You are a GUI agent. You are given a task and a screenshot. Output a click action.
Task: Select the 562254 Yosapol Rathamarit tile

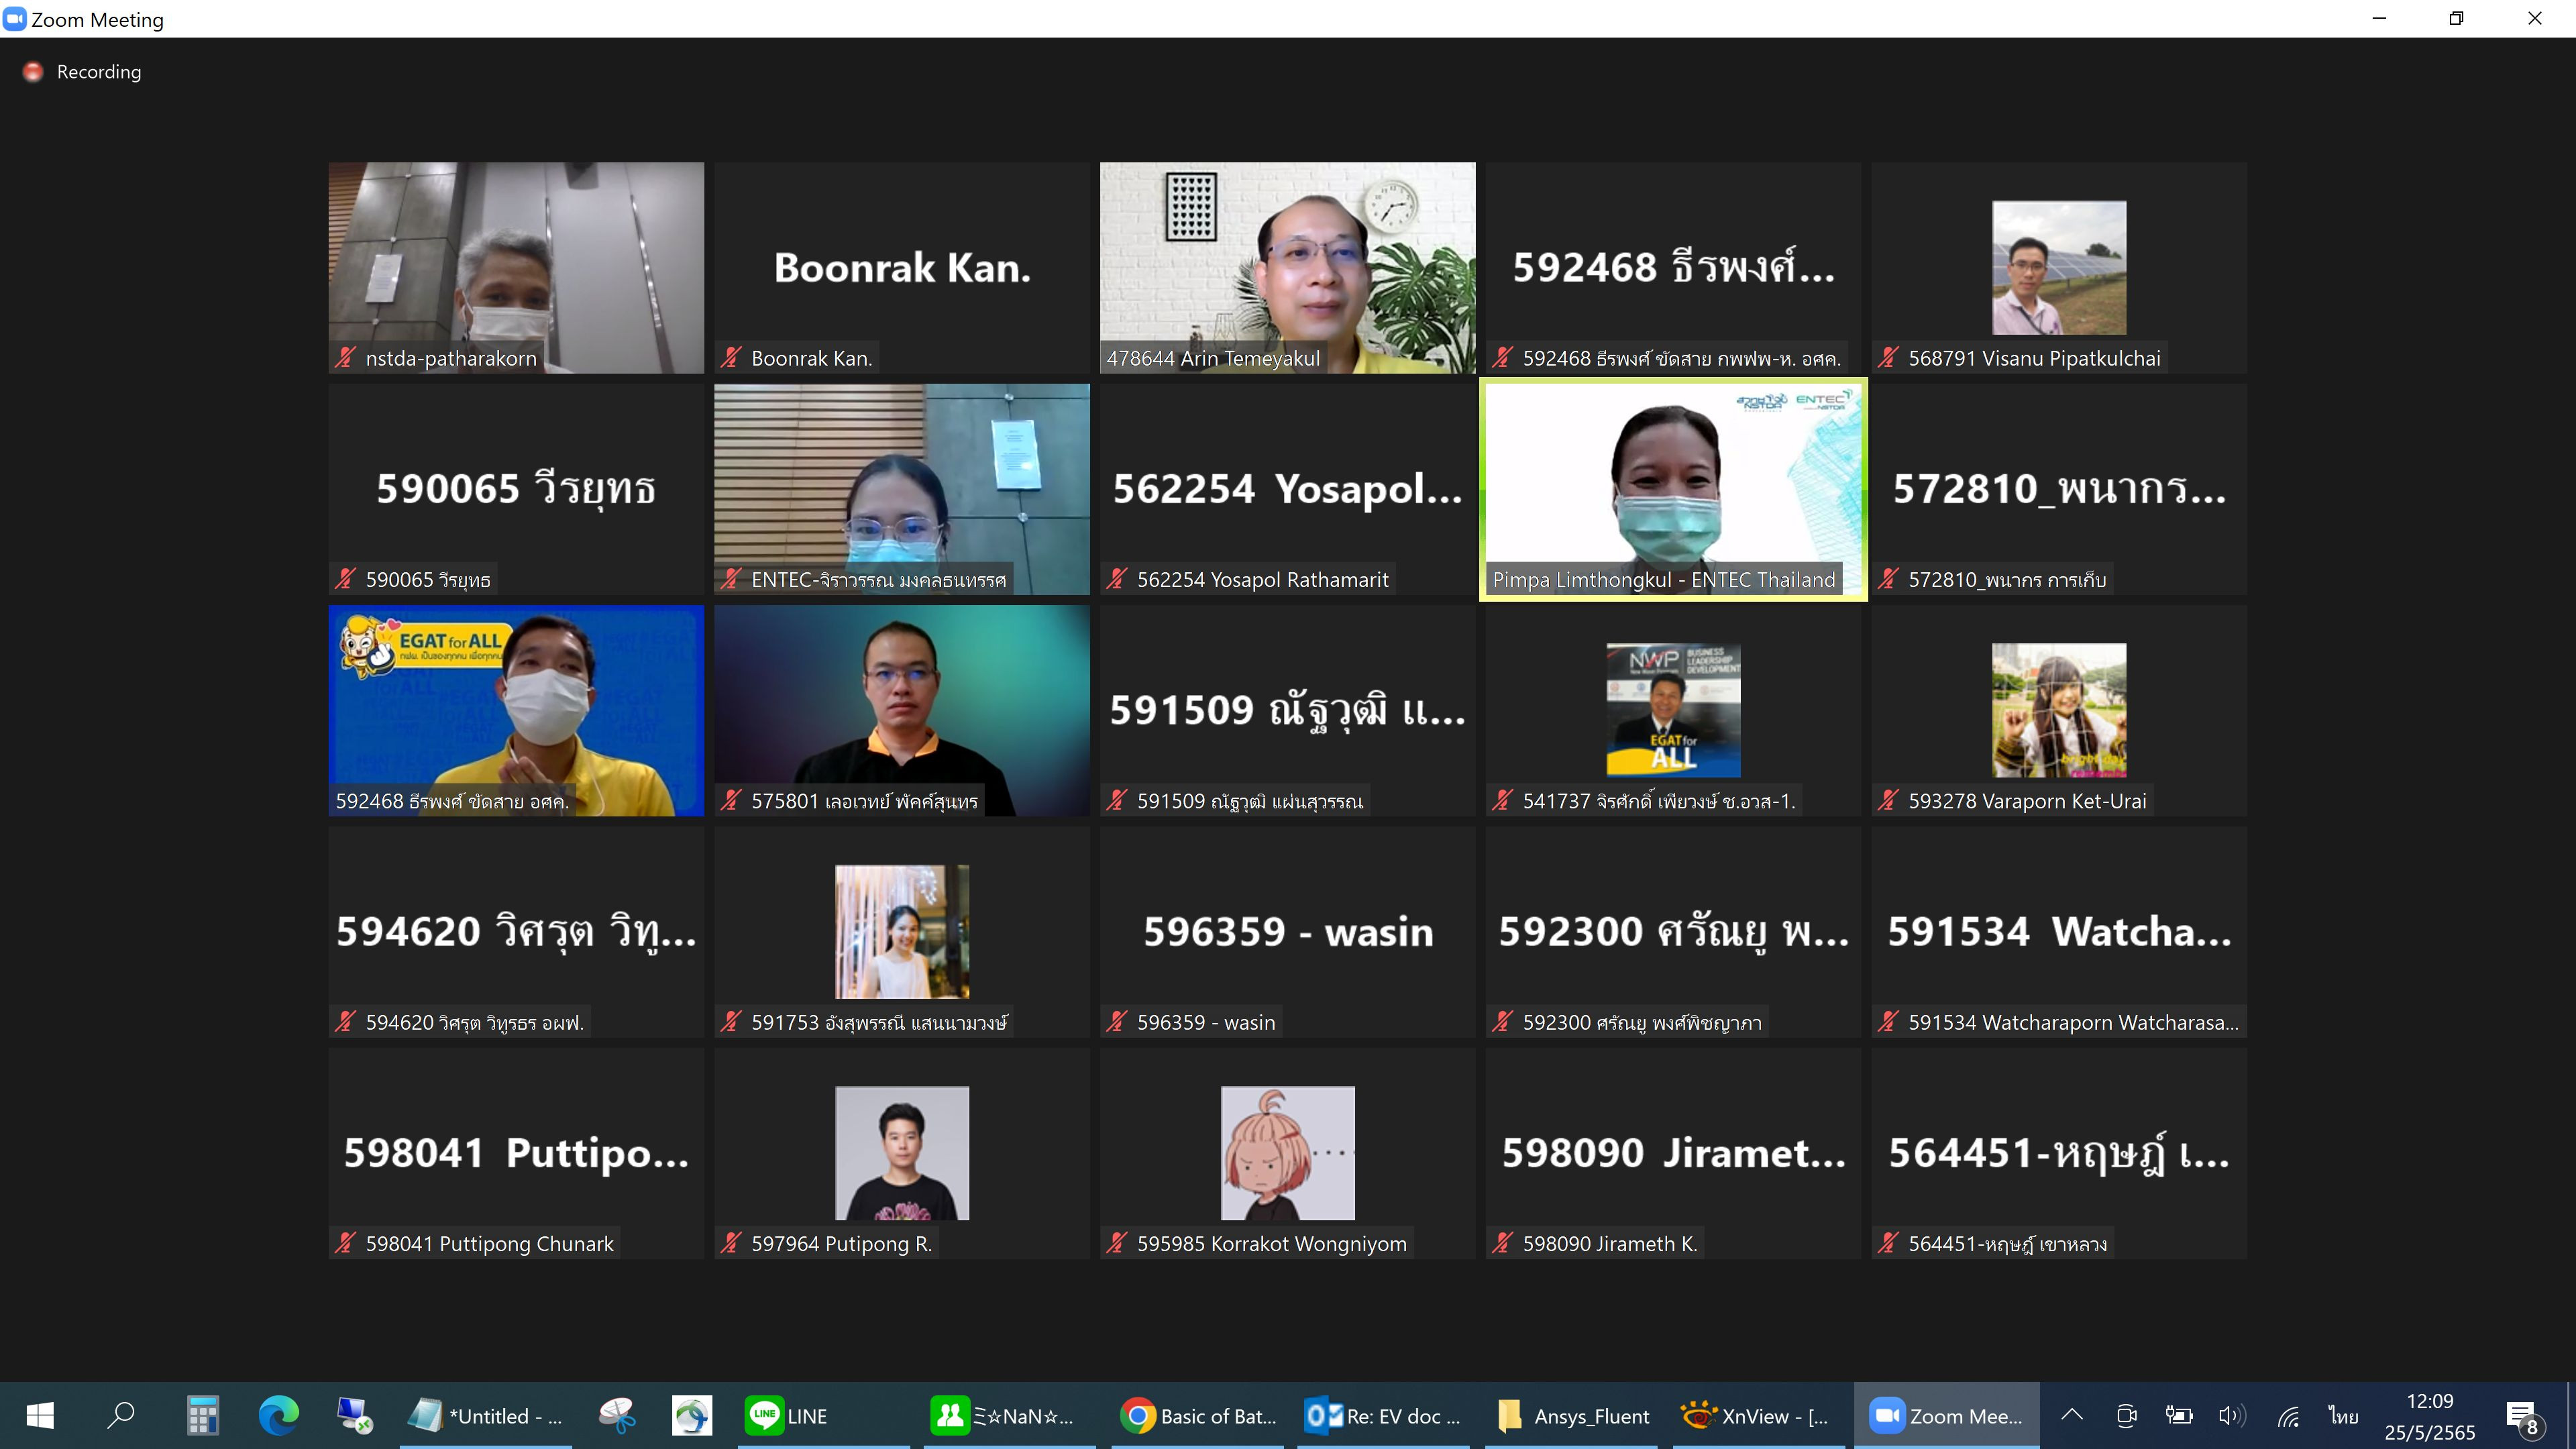click(1288, 490)
